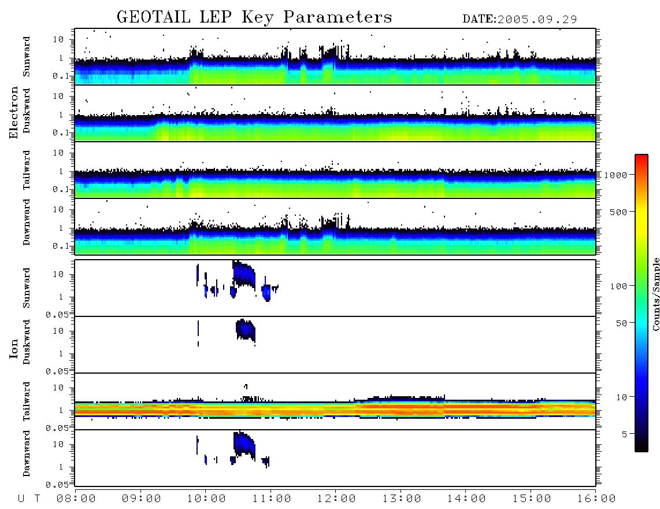The width and height of the screenshot is (660, 509).
Task: Click the "50" colorbar tick label
Action: tap(621, 323)
